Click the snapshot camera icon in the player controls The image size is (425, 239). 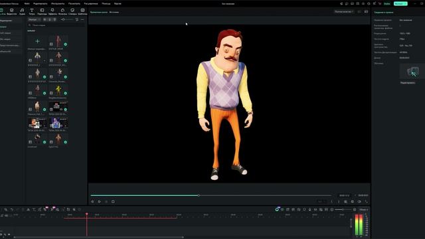pos(353,202)
